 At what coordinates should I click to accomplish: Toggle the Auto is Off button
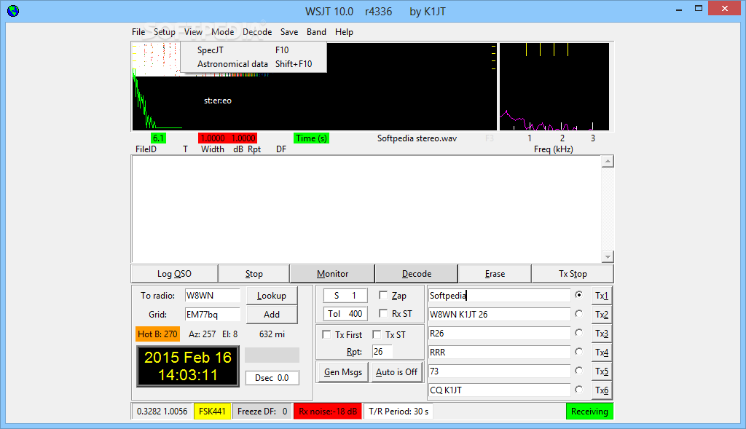pyautogui.click(x=396, y=372)
